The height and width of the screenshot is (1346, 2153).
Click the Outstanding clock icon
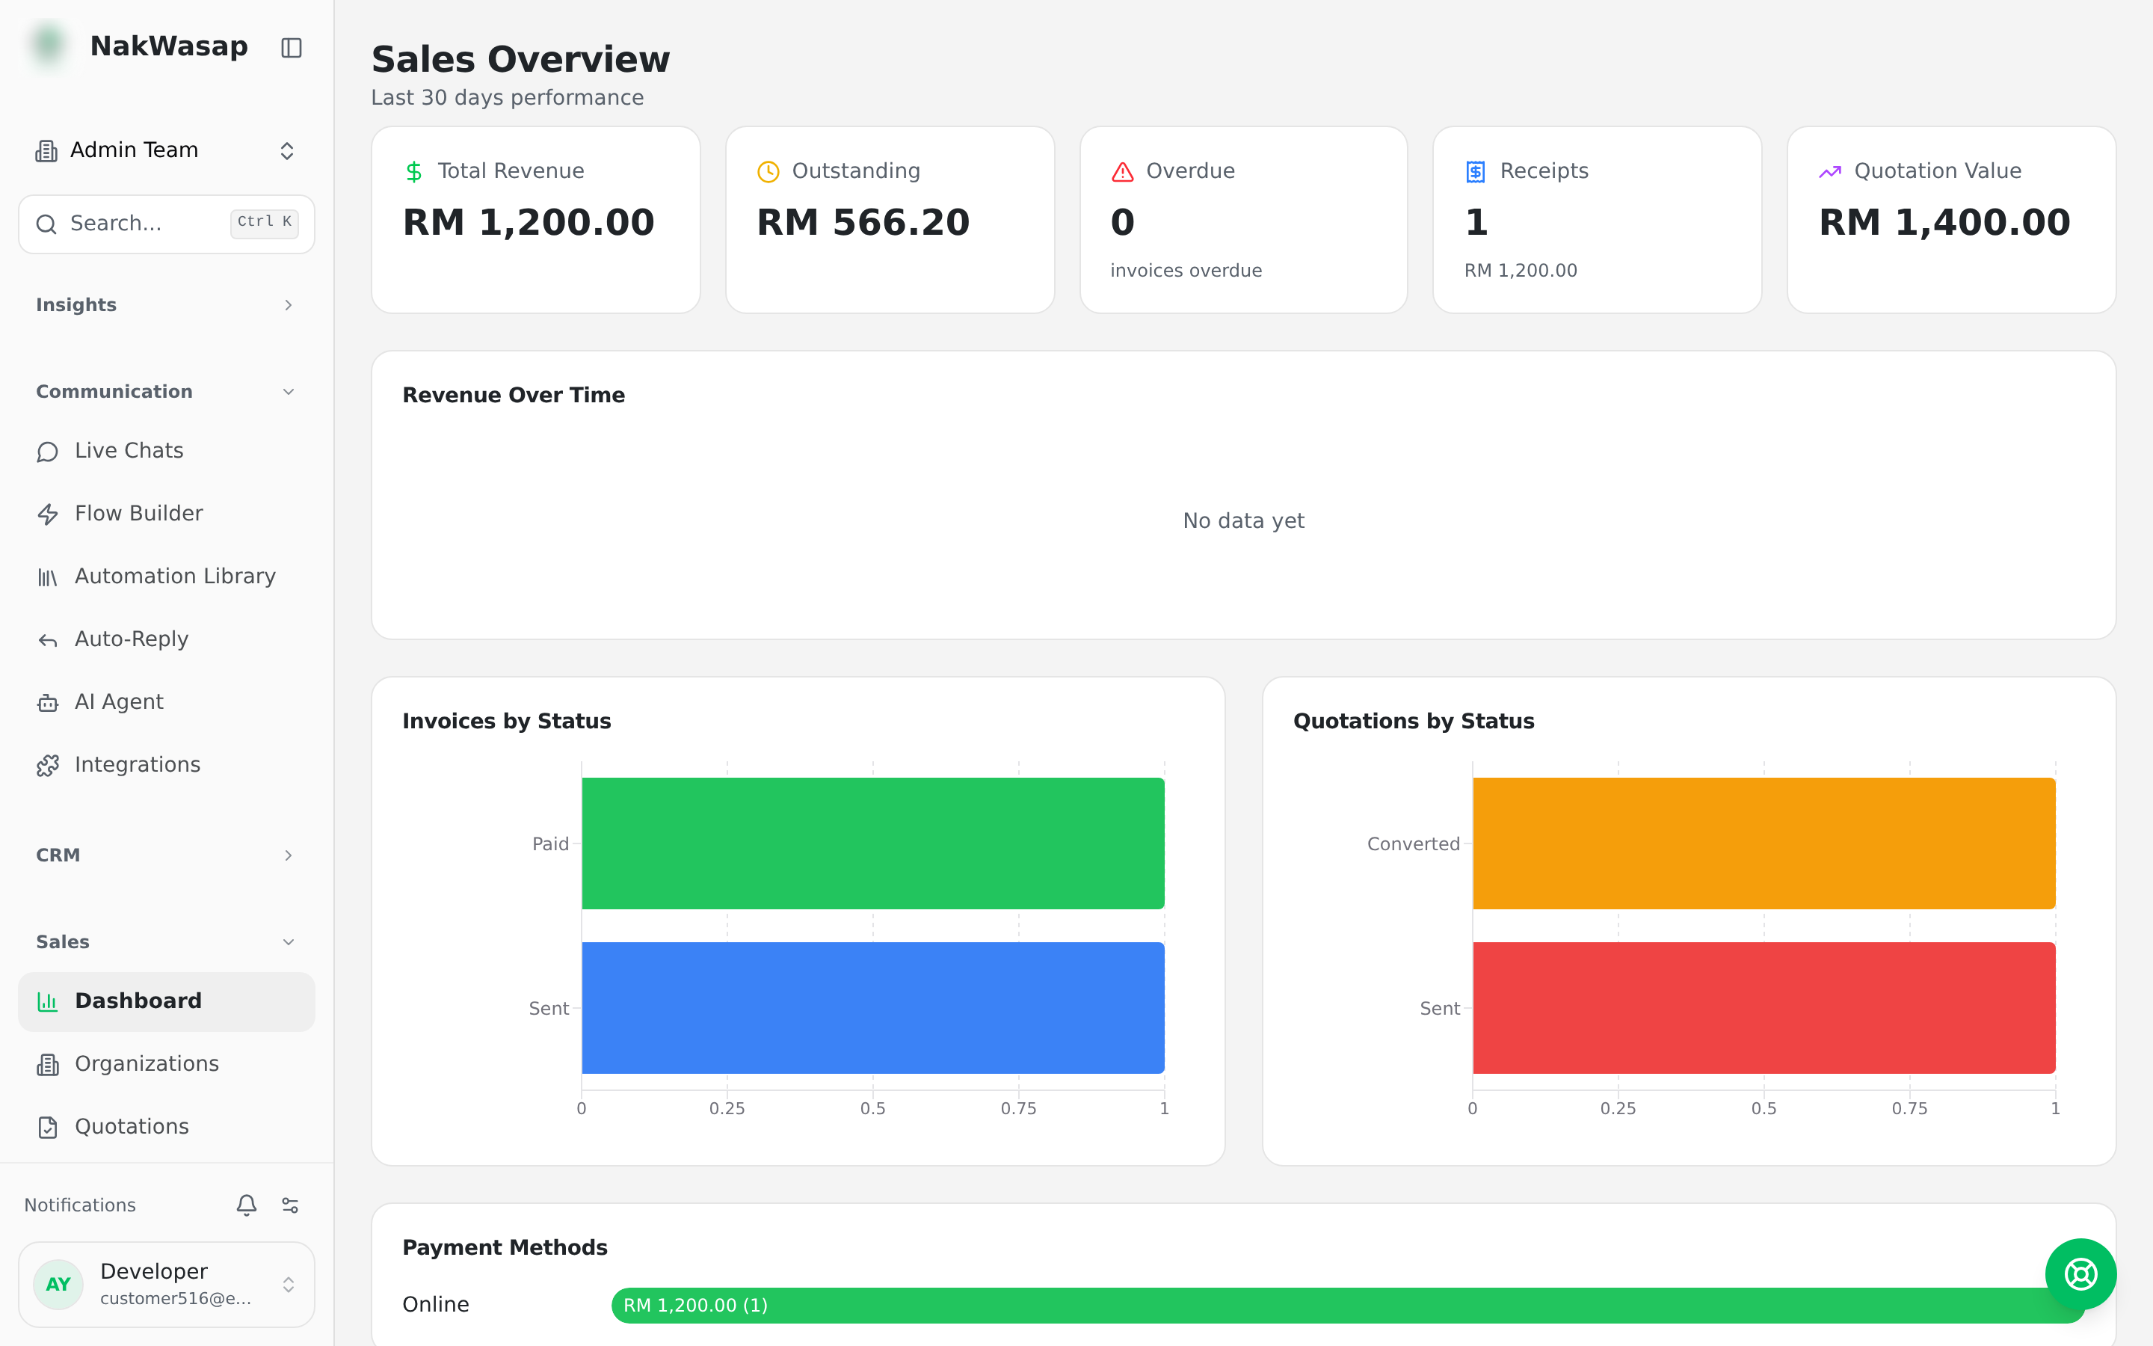(x=768, y=172)
